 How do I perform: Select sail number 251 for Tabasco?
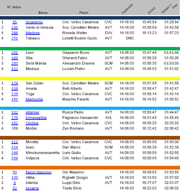click(15, 38)
